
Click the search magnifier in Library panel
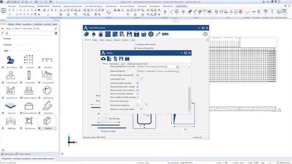[x=56, y=28]
